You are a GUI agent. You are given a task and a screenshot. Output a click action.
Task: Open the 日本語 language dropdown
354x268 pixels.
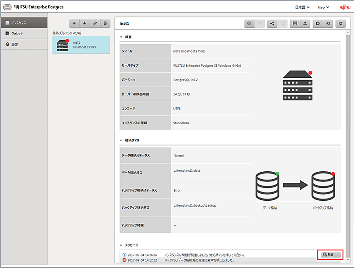303,7
